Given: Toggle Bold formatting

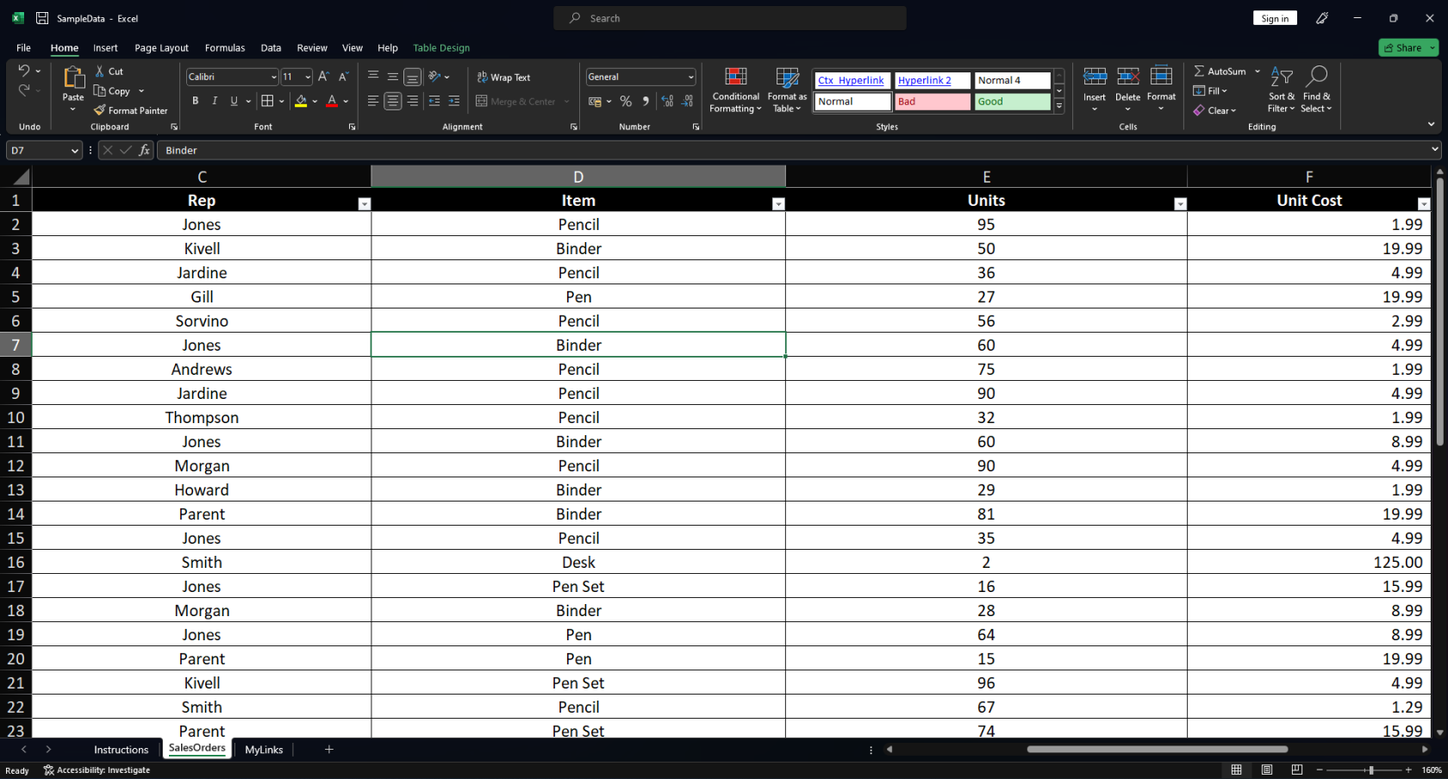Looking at the screenshot, I should [x=196, y=101].
